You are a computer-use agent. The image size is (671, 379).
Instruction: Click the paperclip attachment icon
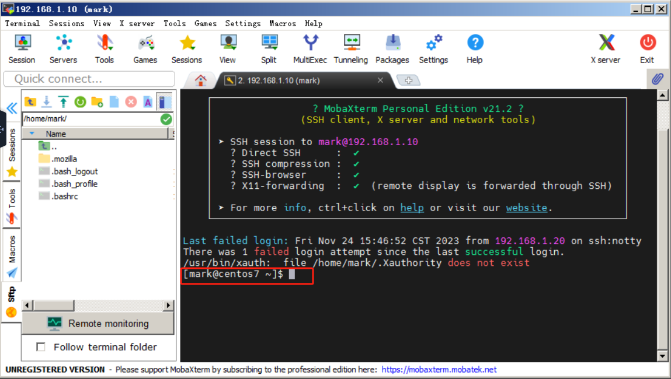pyautogui.click(x=658, y=79)
